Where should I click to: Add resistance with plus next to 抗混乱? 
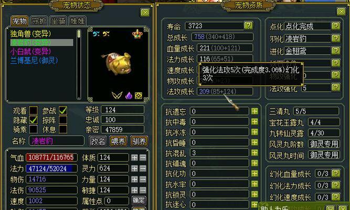pos(254,153)
